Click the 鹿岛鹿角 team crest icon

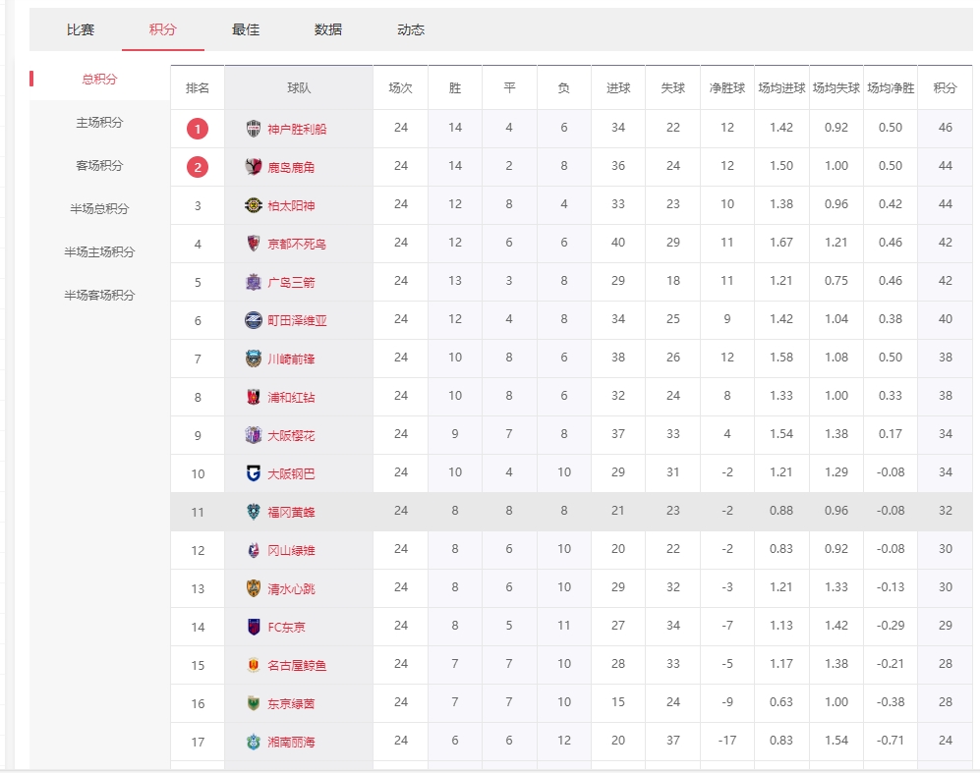point(254,167)
